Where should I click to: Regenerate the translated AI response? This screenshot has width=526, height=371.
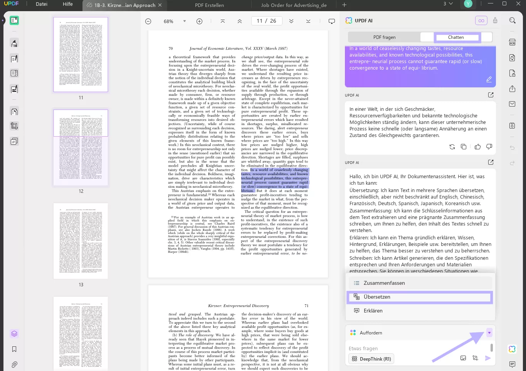[x=452, y=147]
